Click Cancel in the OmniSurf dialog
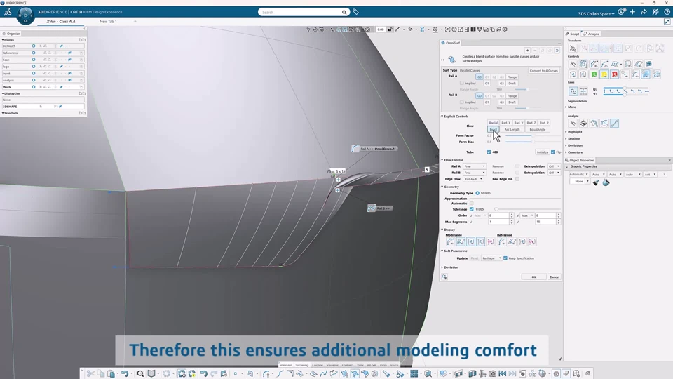The height and width of the screenshot is (379, 673). [555, 277]
